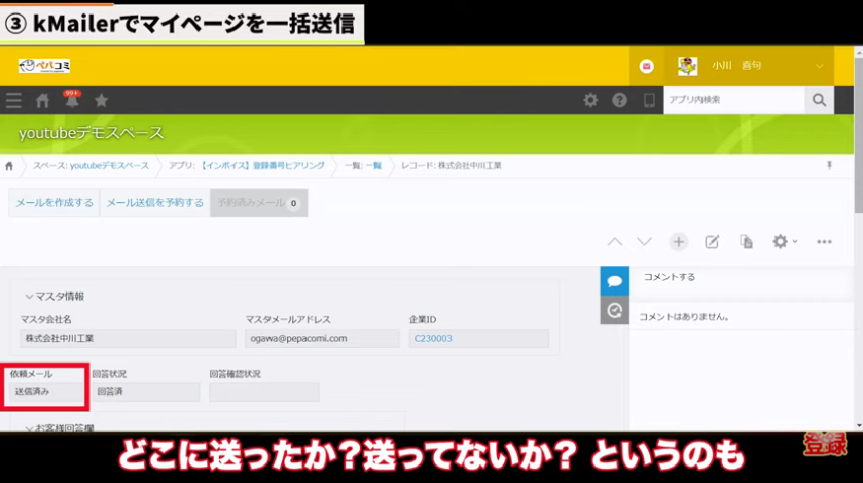Click the アプリ内検索 search field
863x483 pixels.
734,100
